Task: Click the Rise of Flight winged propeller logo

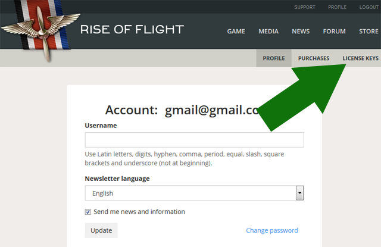Action: tap(40, 30)
